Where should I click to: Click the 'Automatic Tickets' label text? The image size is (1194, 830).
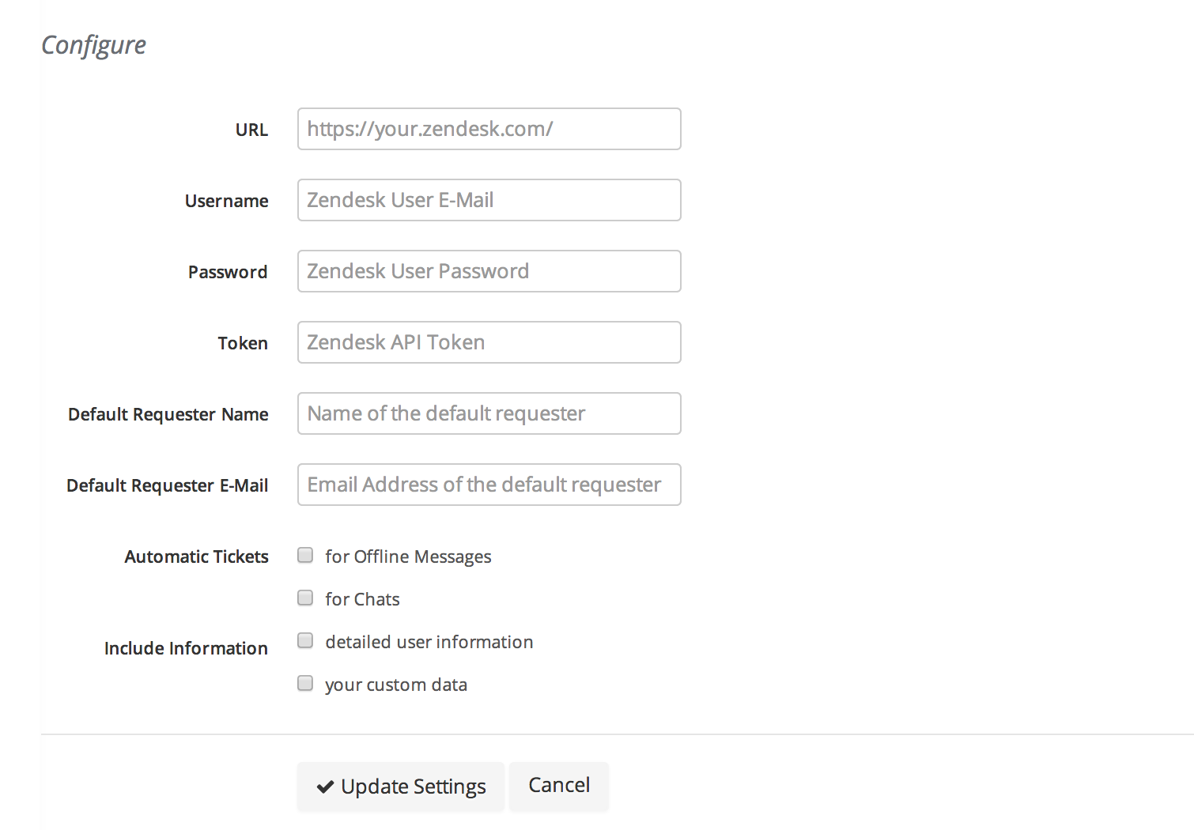coord(197,556)
